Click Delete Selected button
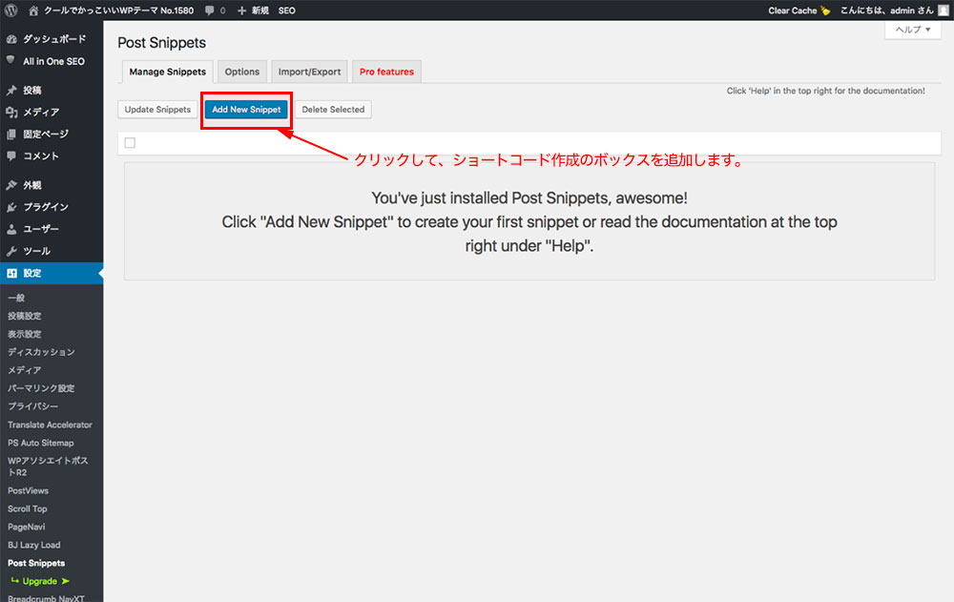Screen dimensions: 954x602 click(333, 110)
